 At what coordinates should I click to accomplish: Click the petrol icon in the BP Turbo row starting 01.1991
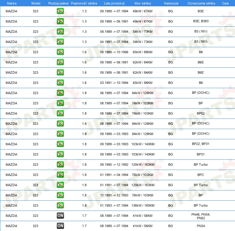point(60,185)
